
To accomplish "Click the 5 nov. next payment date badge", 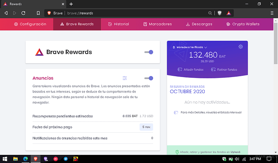I will pos(146,127).
